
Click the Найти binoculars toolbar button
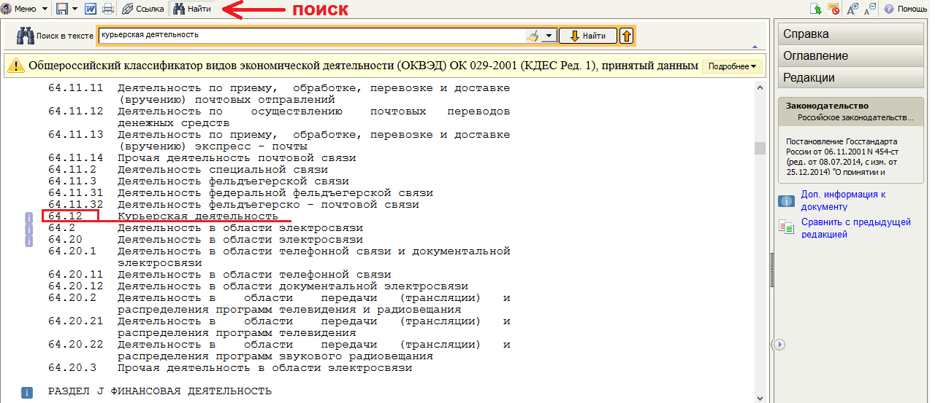(192, 9)
